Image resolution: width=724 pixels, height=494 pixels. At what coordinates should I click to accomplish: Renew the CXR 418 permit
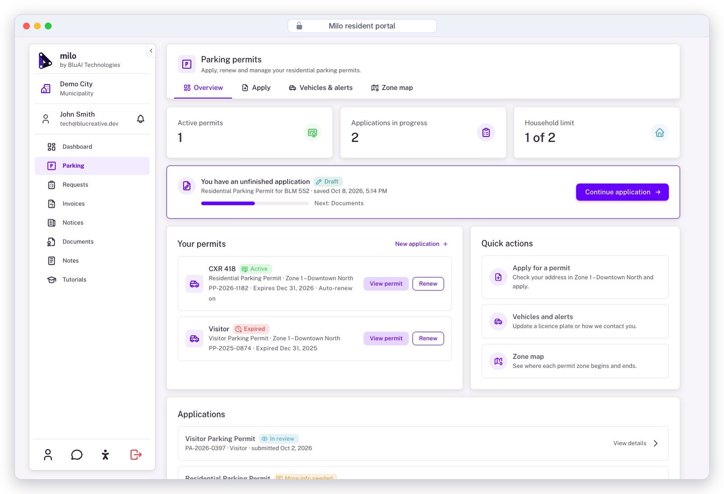coord(428,284)
